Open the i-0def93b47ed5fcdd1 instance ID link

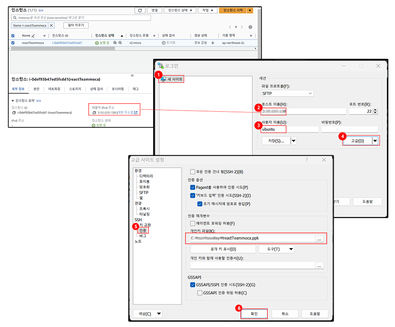(67, 43)
